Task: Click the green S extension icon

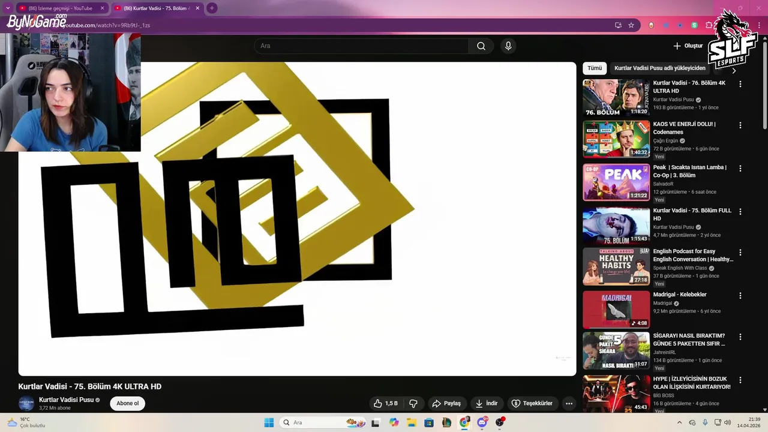Action: (x=694, y=25)
